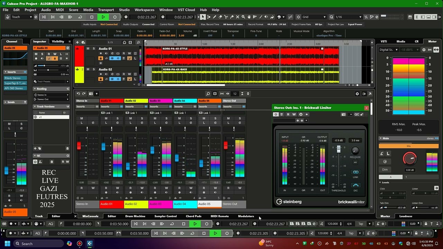Screen dimensions: 443x249
Task: Solo the Audio 04 mixer channel
Action: coord(191,118)
